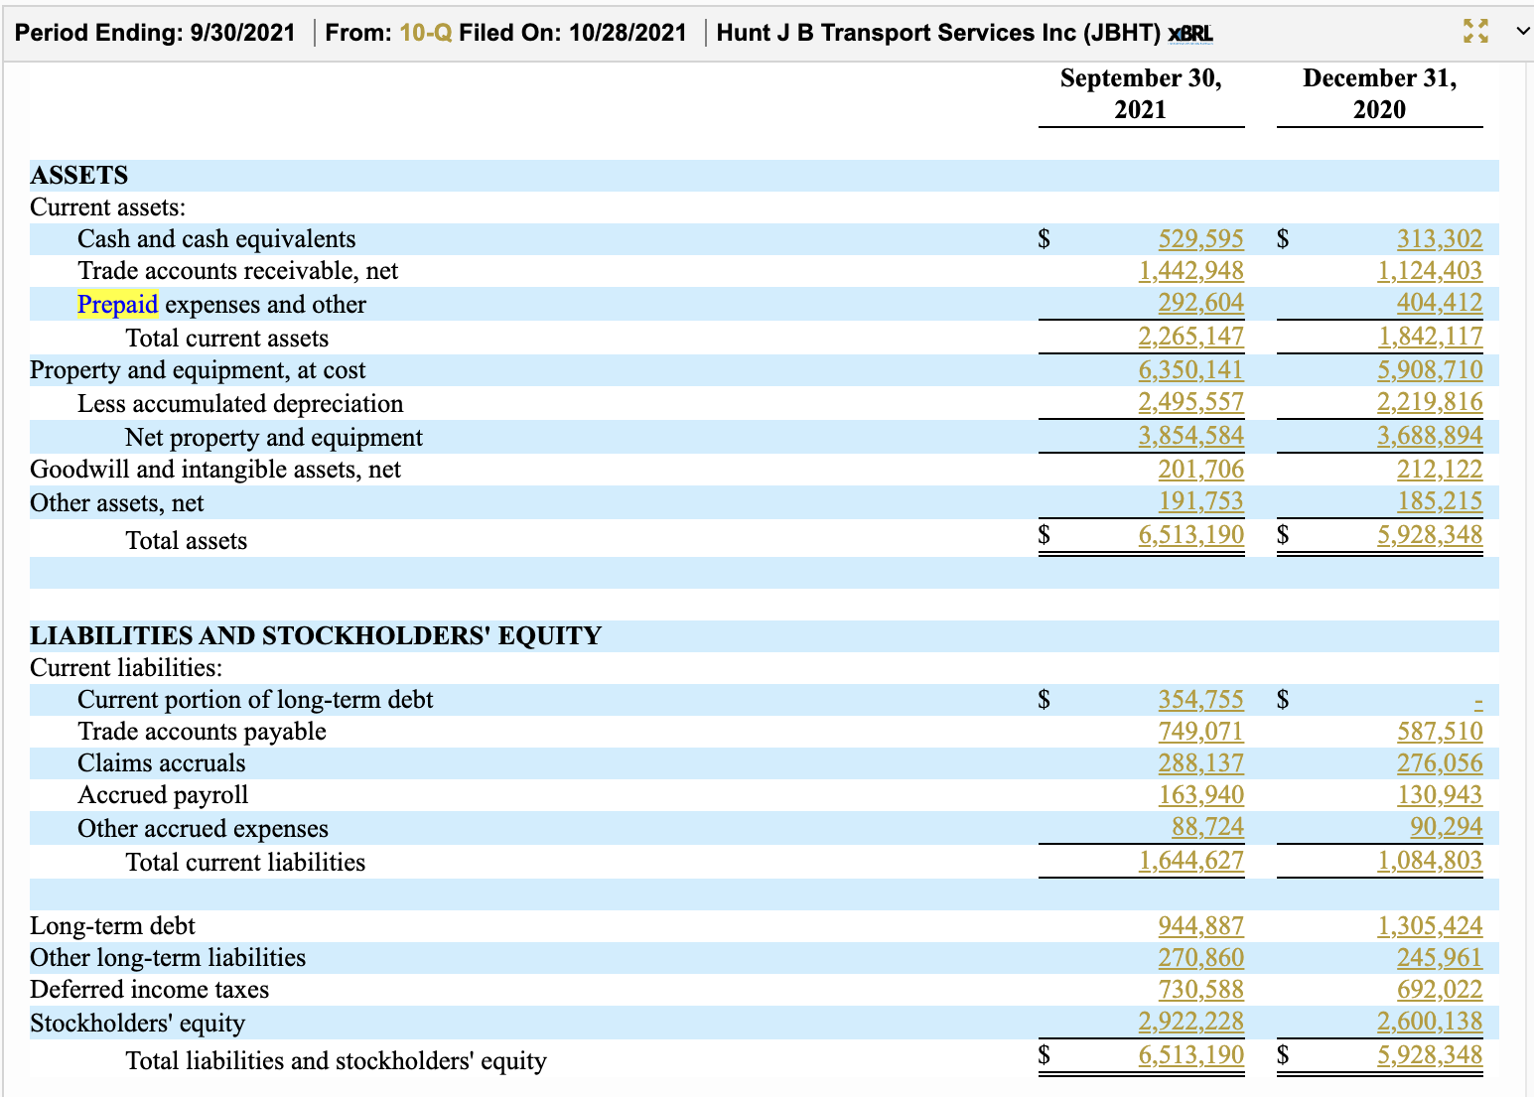Click December 2020 accumulated depreciation 2,219,816
The width and height of the screenshot is (1534, 1097).
[x=1429, y=401]
